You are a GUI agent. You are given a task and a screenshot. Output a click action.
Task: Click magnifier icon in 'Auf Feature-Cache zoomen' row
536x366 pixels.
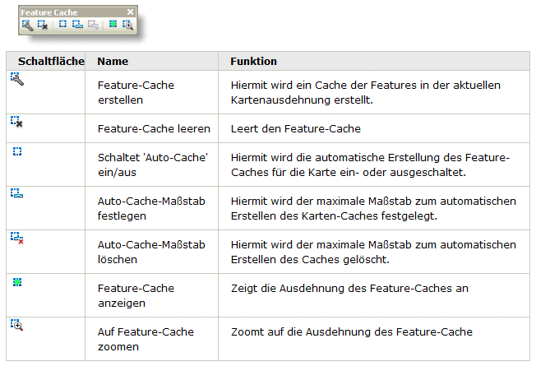(16, 325)
